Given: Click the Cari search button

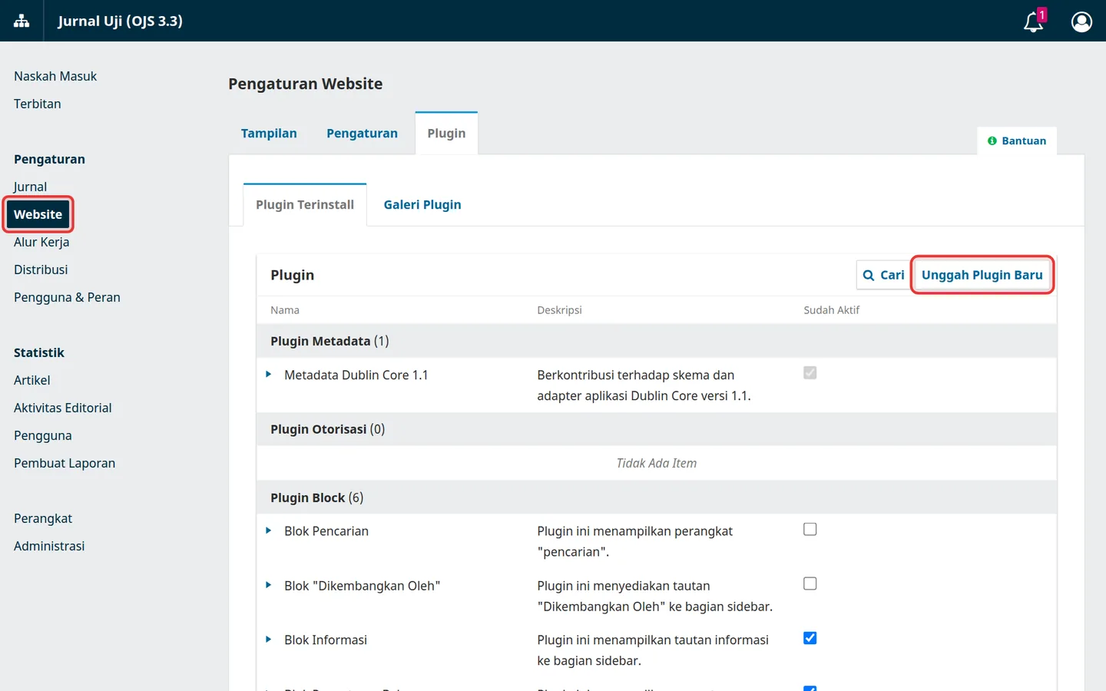Looking at the screenshot, I should 883,275.
